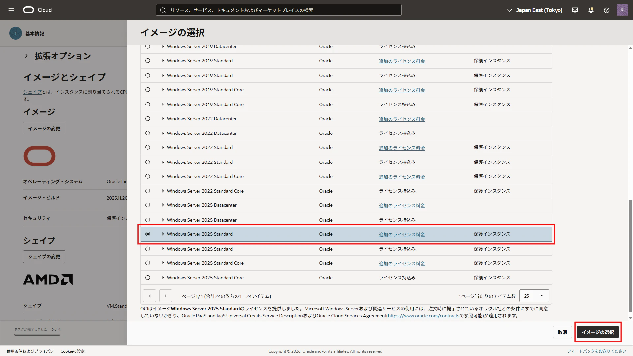Open フィードバックをお送りください link
Image resolution: width=633 pixels, height=356 pixels.
pos(597,351)
